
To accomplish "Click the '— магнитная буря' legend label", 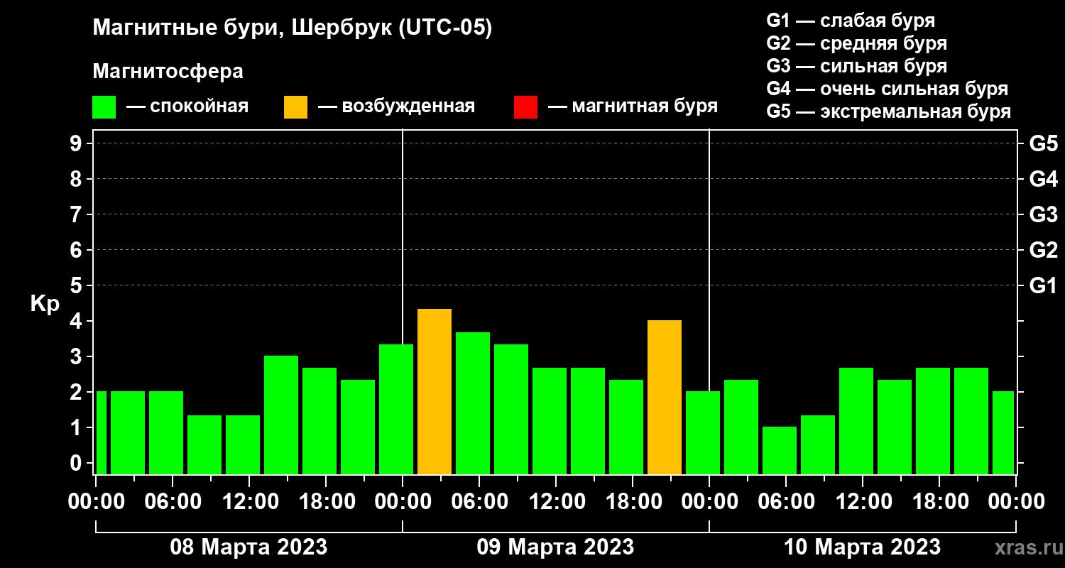I will [633, 106].
